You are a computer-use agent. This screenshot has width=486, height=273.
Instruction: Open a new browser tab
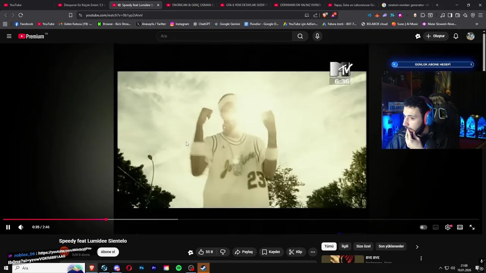point(437,5)
